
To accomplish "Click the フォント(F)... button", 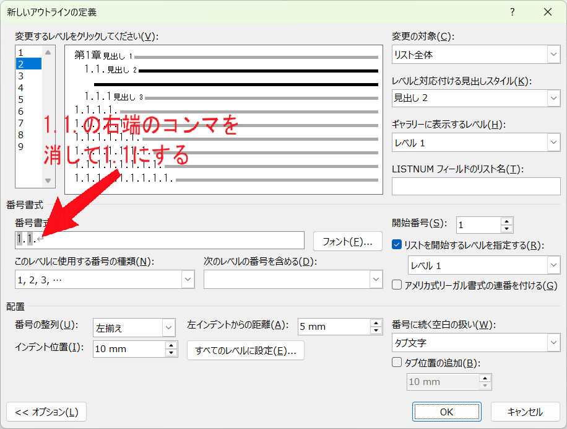I will click(347, 242).
